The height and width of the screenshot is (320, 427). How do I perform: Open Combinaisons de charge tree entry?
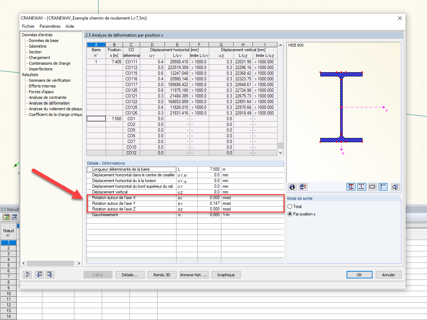tap(49, 63)
